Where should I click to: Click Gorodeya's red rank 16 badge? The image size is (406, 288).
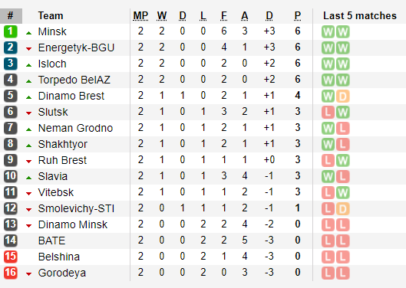coord(11,273)
